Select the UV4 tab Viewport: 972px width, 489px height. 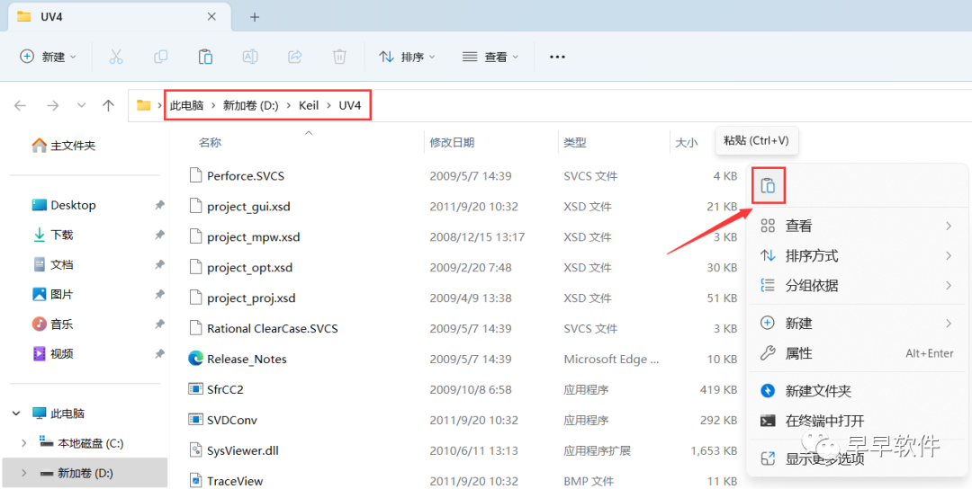[119, 17]
